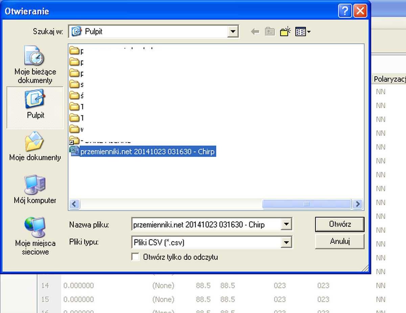
Task: Click the horizontal scrollbar left arrow
Action: coord(74,204)
